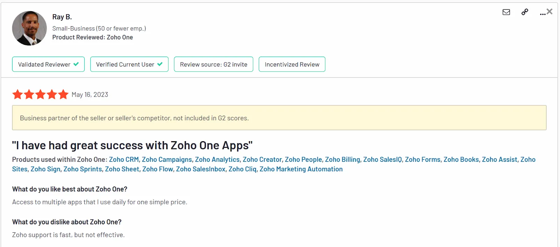Open the Zoho Billing link

click(343, 159)
